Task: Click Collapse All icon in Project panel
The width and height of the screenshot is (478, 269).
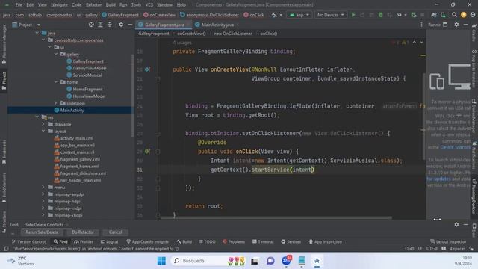Action: coord(110,25)
